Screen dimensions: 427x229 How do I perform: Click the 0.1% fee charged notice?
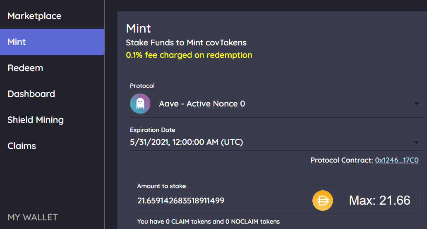189,55
